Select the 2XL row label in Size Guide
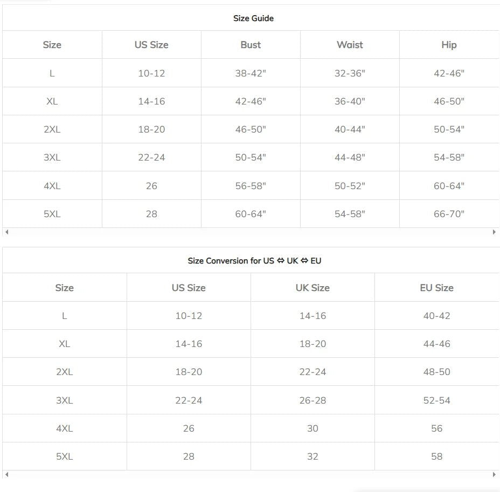 click(x=52, y=129)
